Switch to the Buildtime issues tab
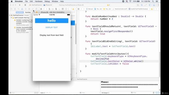This screenshot has height=95, width=169. [x=20, y=12]
